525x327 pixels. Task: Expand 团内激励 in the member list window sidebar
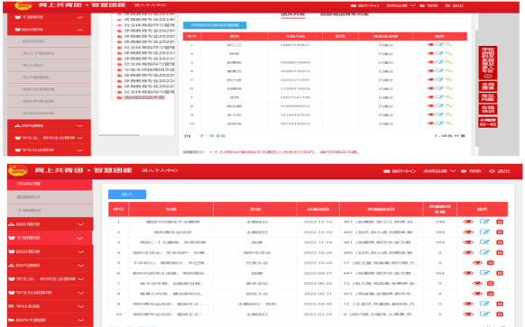49,126
